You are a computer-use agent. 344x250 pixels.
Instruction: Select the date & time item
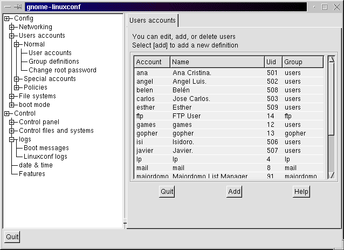(x=36, y=165)
